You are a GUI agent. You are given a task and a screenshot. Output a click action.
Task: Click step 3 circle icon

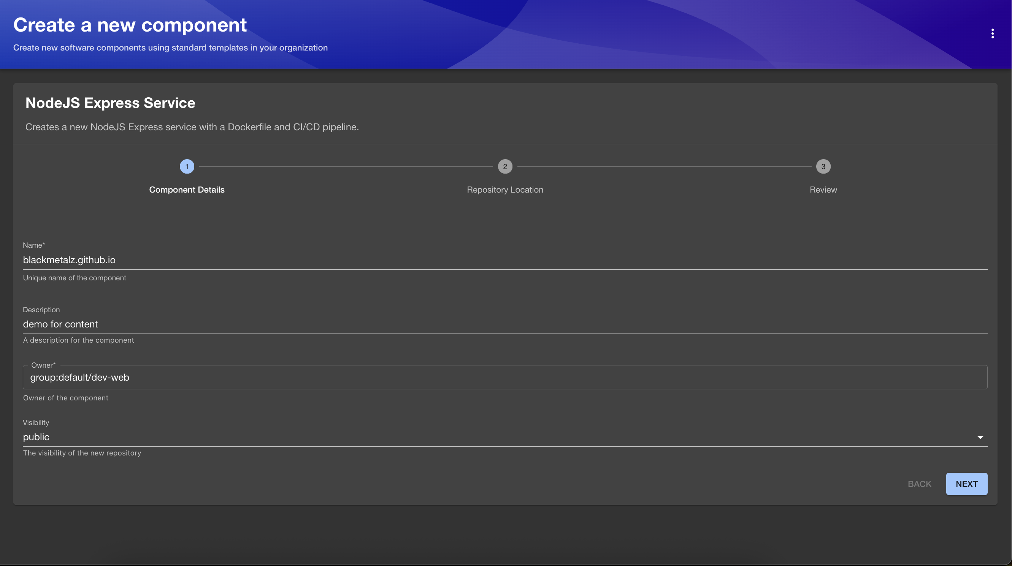click(823, 166)
